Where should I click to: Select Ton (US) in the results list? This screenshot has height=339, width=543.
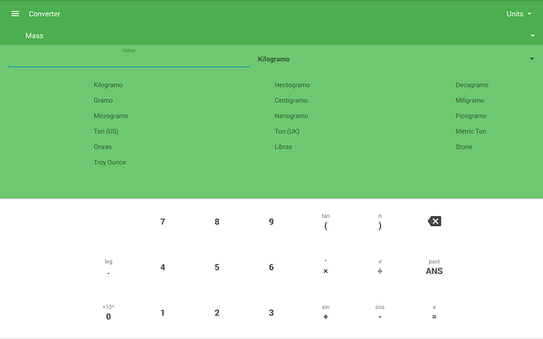106,131
